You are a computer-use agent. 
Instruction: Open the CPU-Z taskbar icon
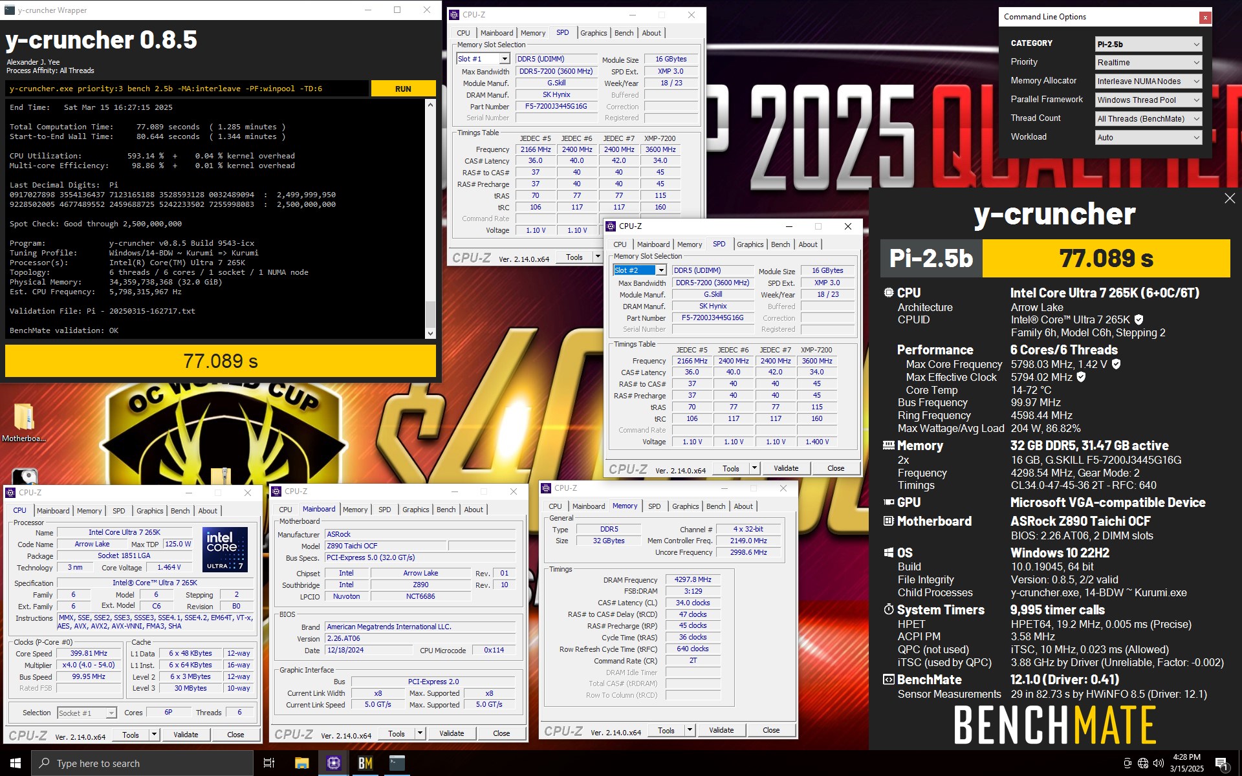tap(334, 763)
